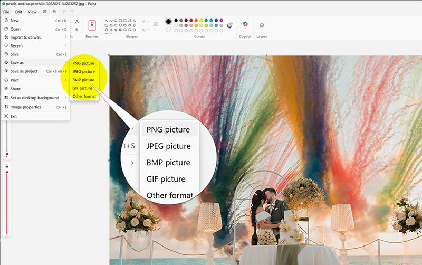Choose Save in the File menu
Viewport: 422px width, 265px height.
click(35, 54)
